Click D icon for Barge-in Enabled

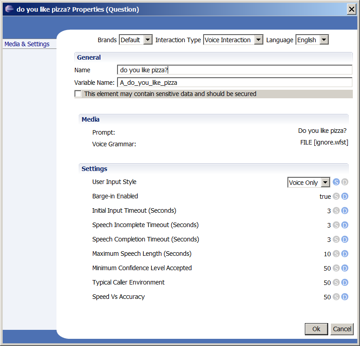click(345, 197)
